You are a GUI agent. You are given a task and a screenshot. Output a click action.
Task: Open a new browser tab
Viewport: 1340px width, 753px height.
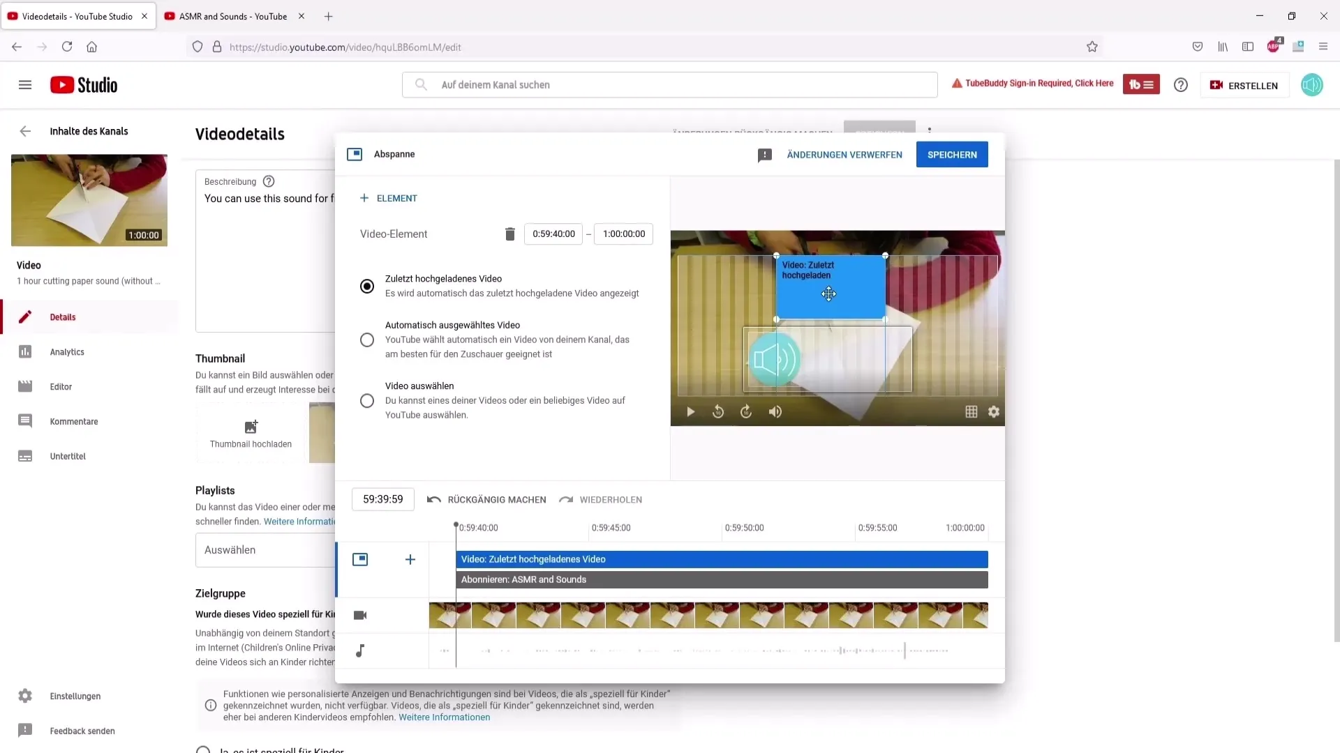(328, 16)
